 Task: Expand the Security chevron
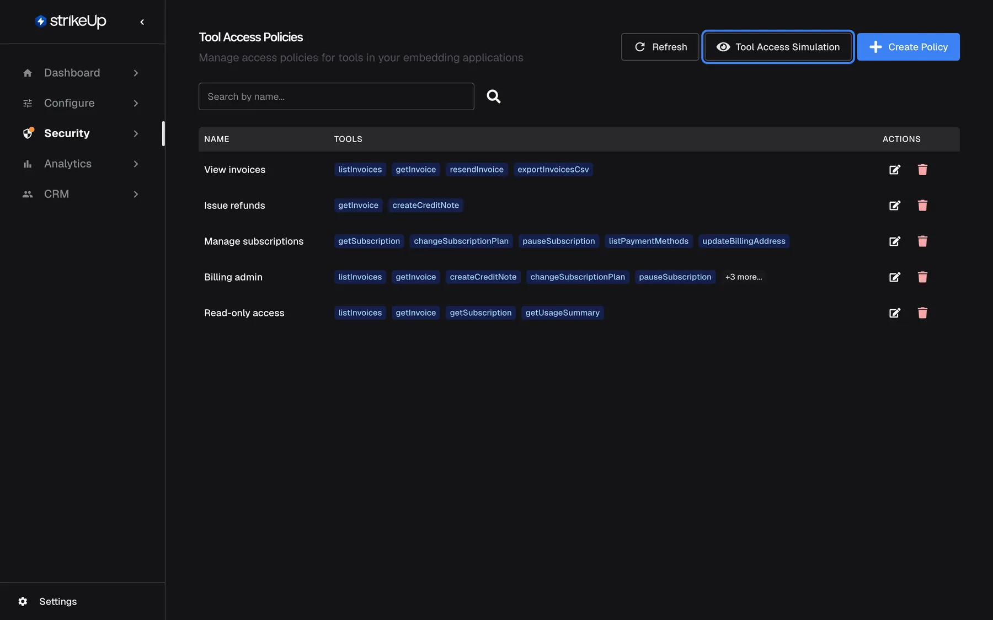(x=136, y=133)
